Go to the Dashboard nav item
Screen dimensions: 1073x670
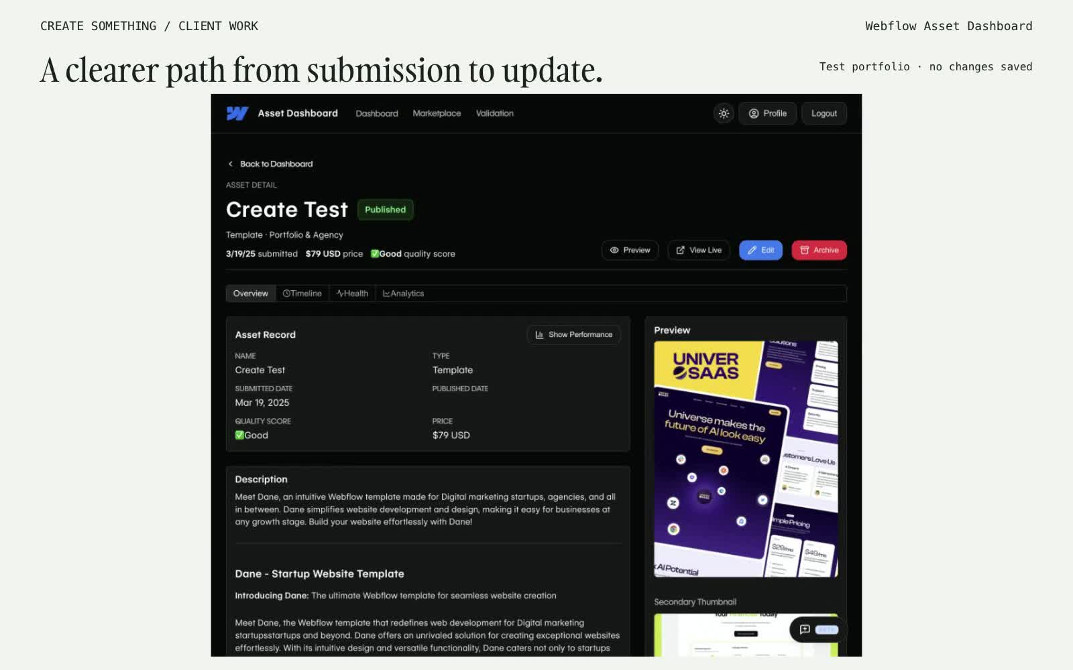pyautogui.click(x=377, y=113)
